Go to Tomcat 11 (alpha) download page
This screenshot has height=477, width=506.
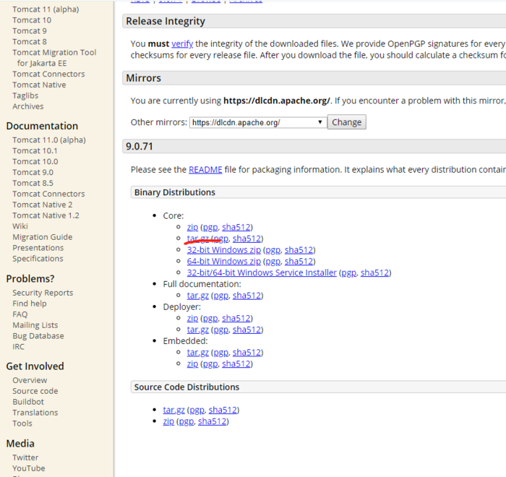click(x=46, y=9)
